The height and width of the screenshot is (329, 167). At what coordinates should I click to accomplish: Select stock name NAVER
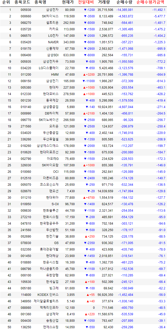(54, 42)
